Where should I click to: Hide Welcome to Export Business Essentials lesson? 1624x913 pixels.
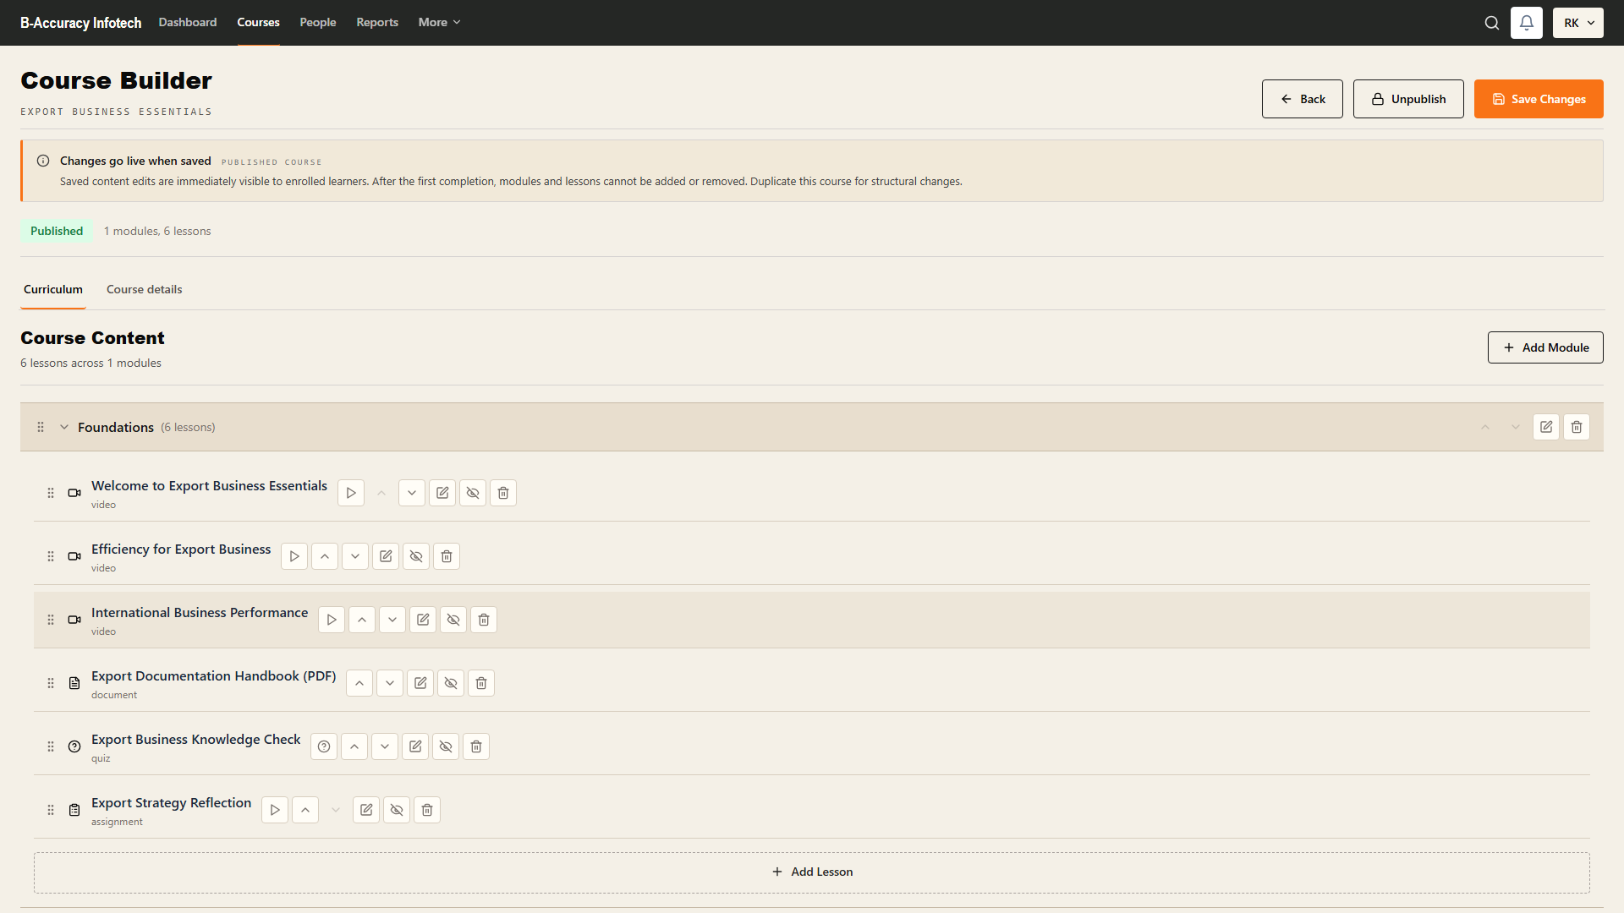(x=473, y=493)
